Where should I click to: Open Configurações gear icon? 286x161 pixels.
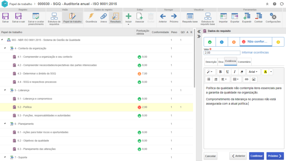273,18
